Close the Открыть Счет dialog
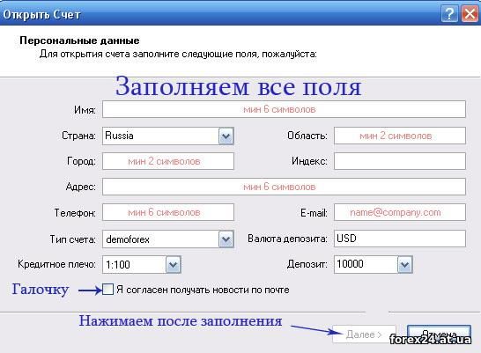481x353 pixels. click(x=470, y=14)
